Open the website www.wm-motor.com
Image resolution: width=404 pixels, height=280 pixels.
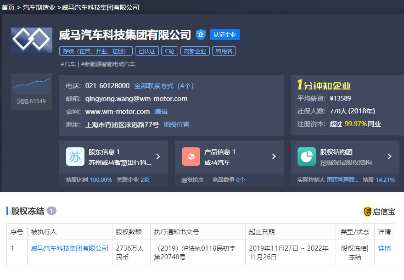coord(118,112)
